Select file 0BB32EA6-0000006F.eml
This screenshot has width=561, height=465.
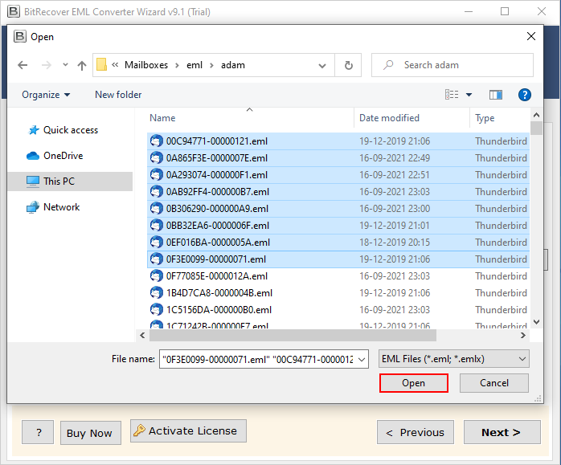338,226
